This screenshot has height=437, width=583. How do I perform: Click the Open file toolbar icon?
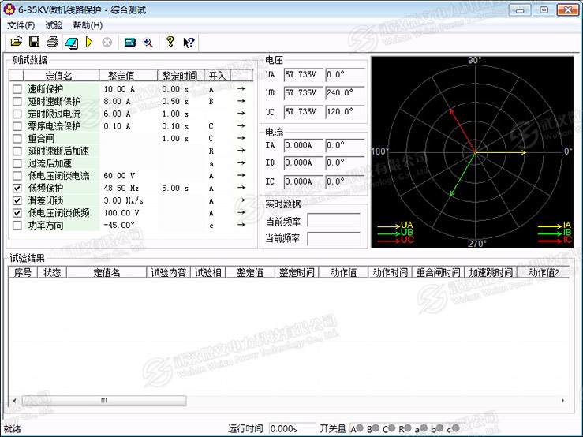click(17, 42)
